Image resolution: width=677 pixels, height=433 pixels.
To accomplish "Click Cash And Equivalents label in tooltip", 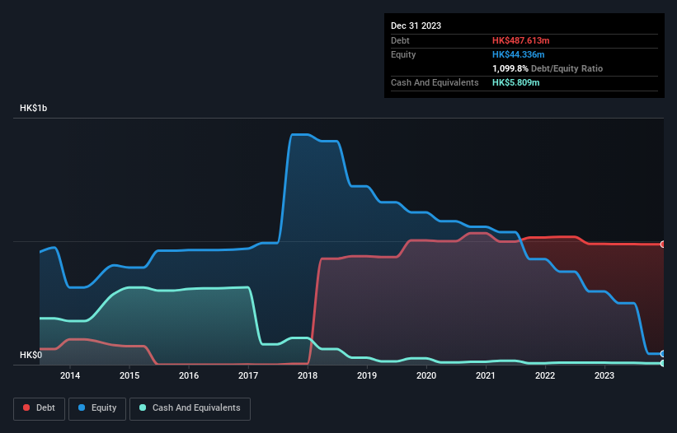I will [435, 82].
